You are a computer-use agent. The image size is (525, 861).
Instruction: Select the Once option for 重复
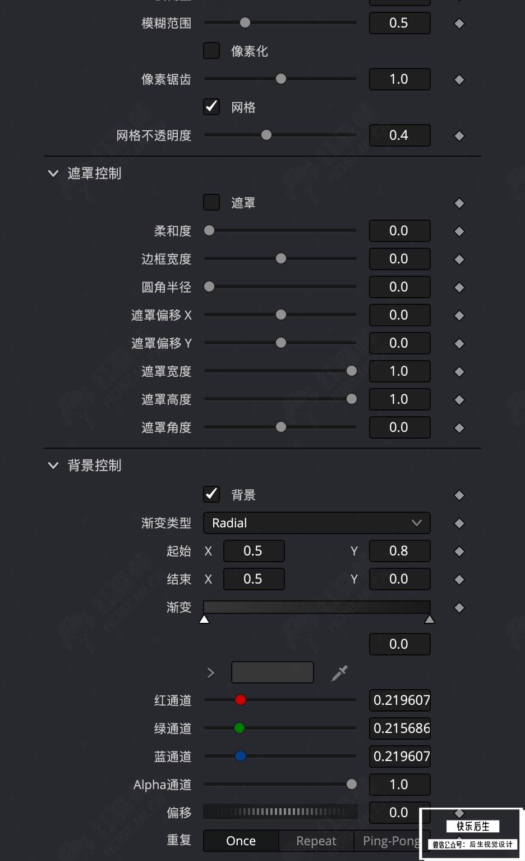pyautogui.click(x=241, y=841)
